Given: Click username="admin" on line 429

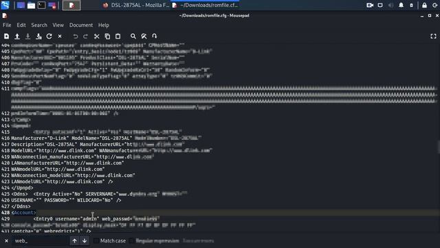Looking at the screenshot, I should pos(77,219).
